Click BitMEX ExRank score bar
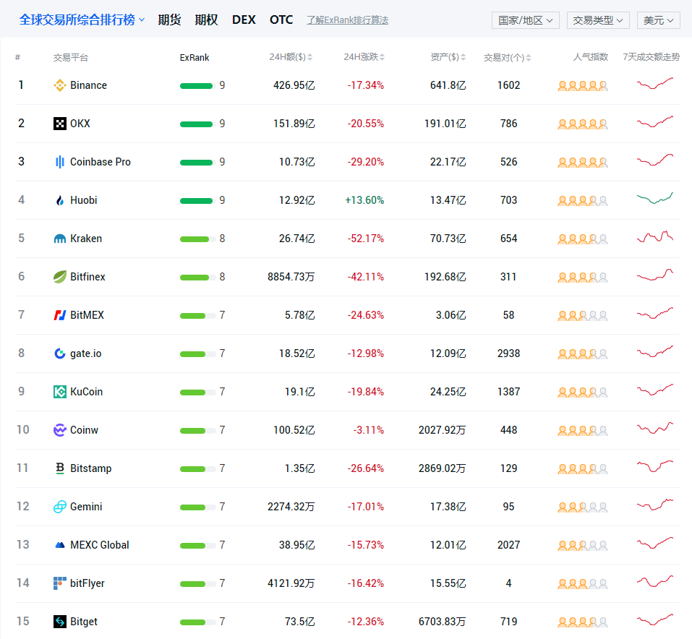The width and height of the screenshot is (692, 639). [x=198, y=316]
